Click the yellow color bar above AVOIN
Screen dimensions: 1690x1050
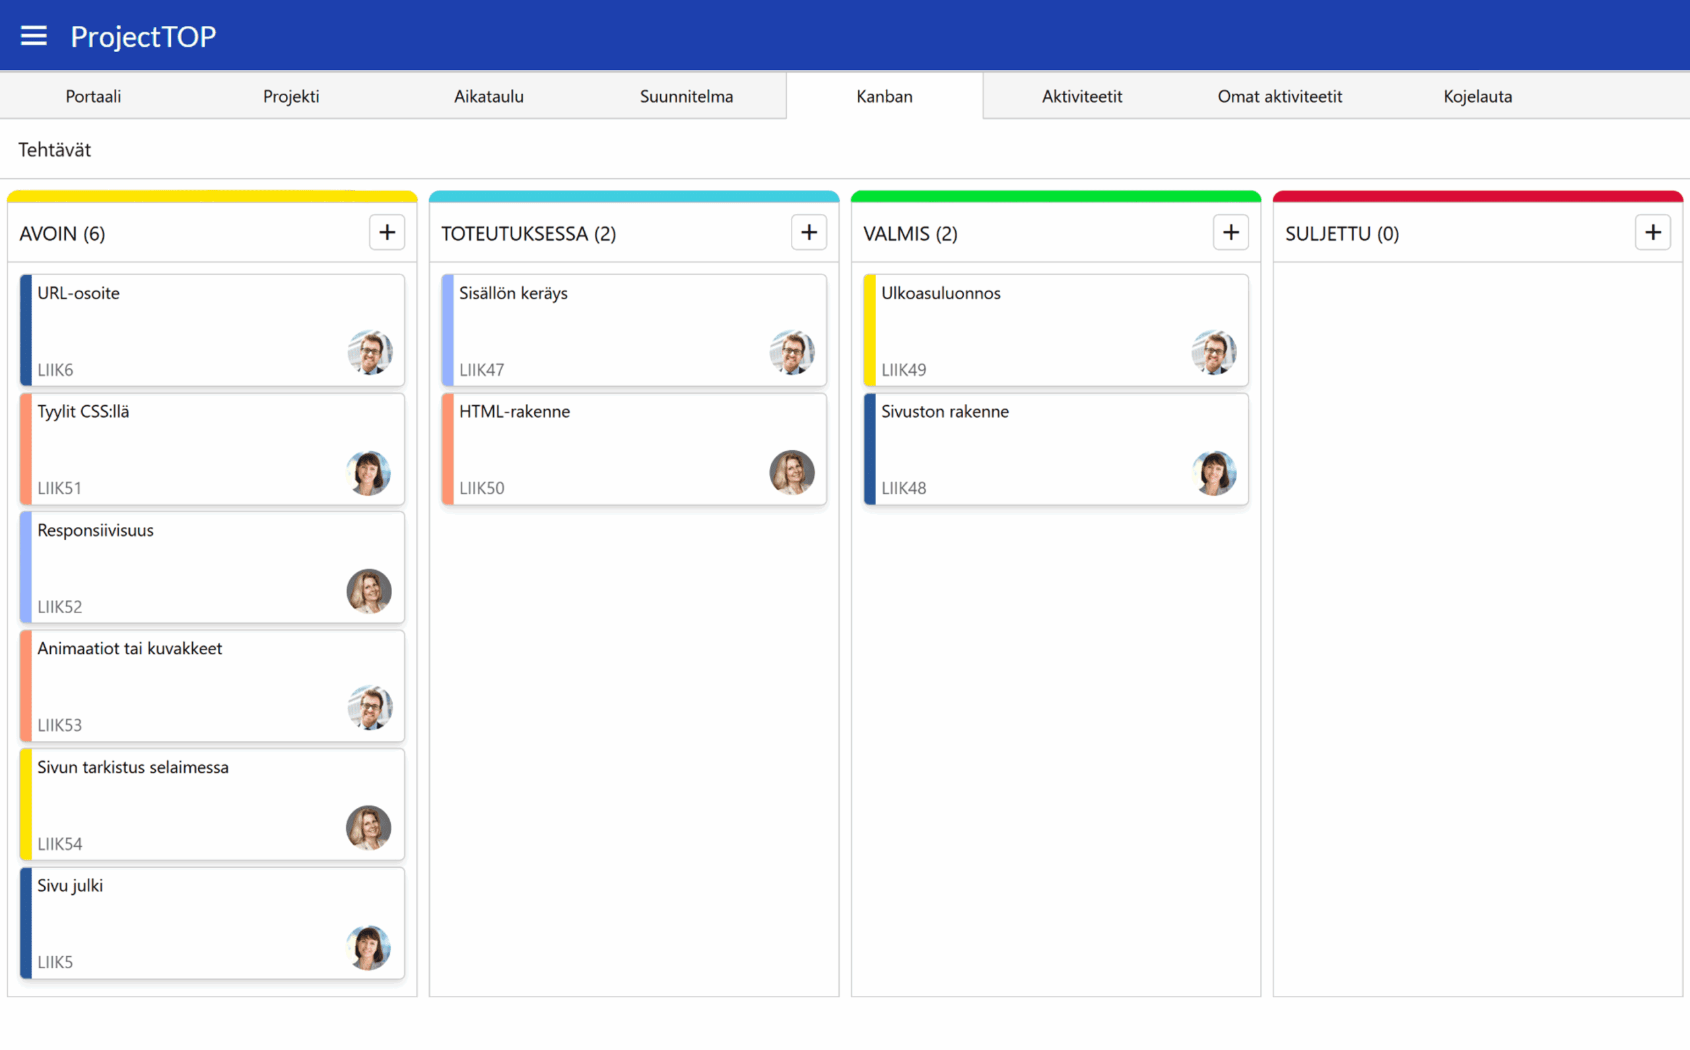click(x=212, y=197)
